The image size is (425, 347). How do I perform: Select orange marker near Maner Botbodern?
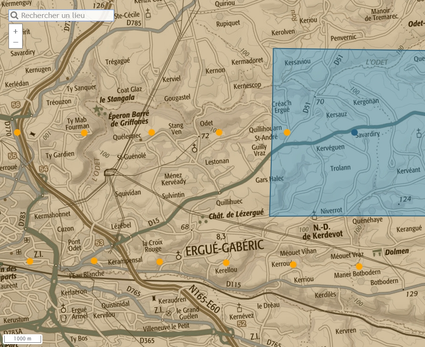359,266
